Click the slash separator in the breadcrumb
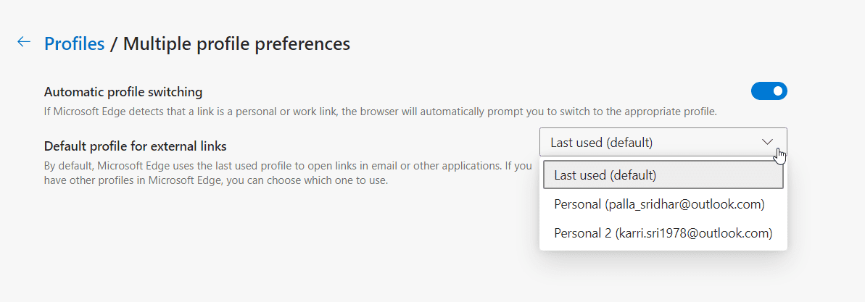 (113, 43)
